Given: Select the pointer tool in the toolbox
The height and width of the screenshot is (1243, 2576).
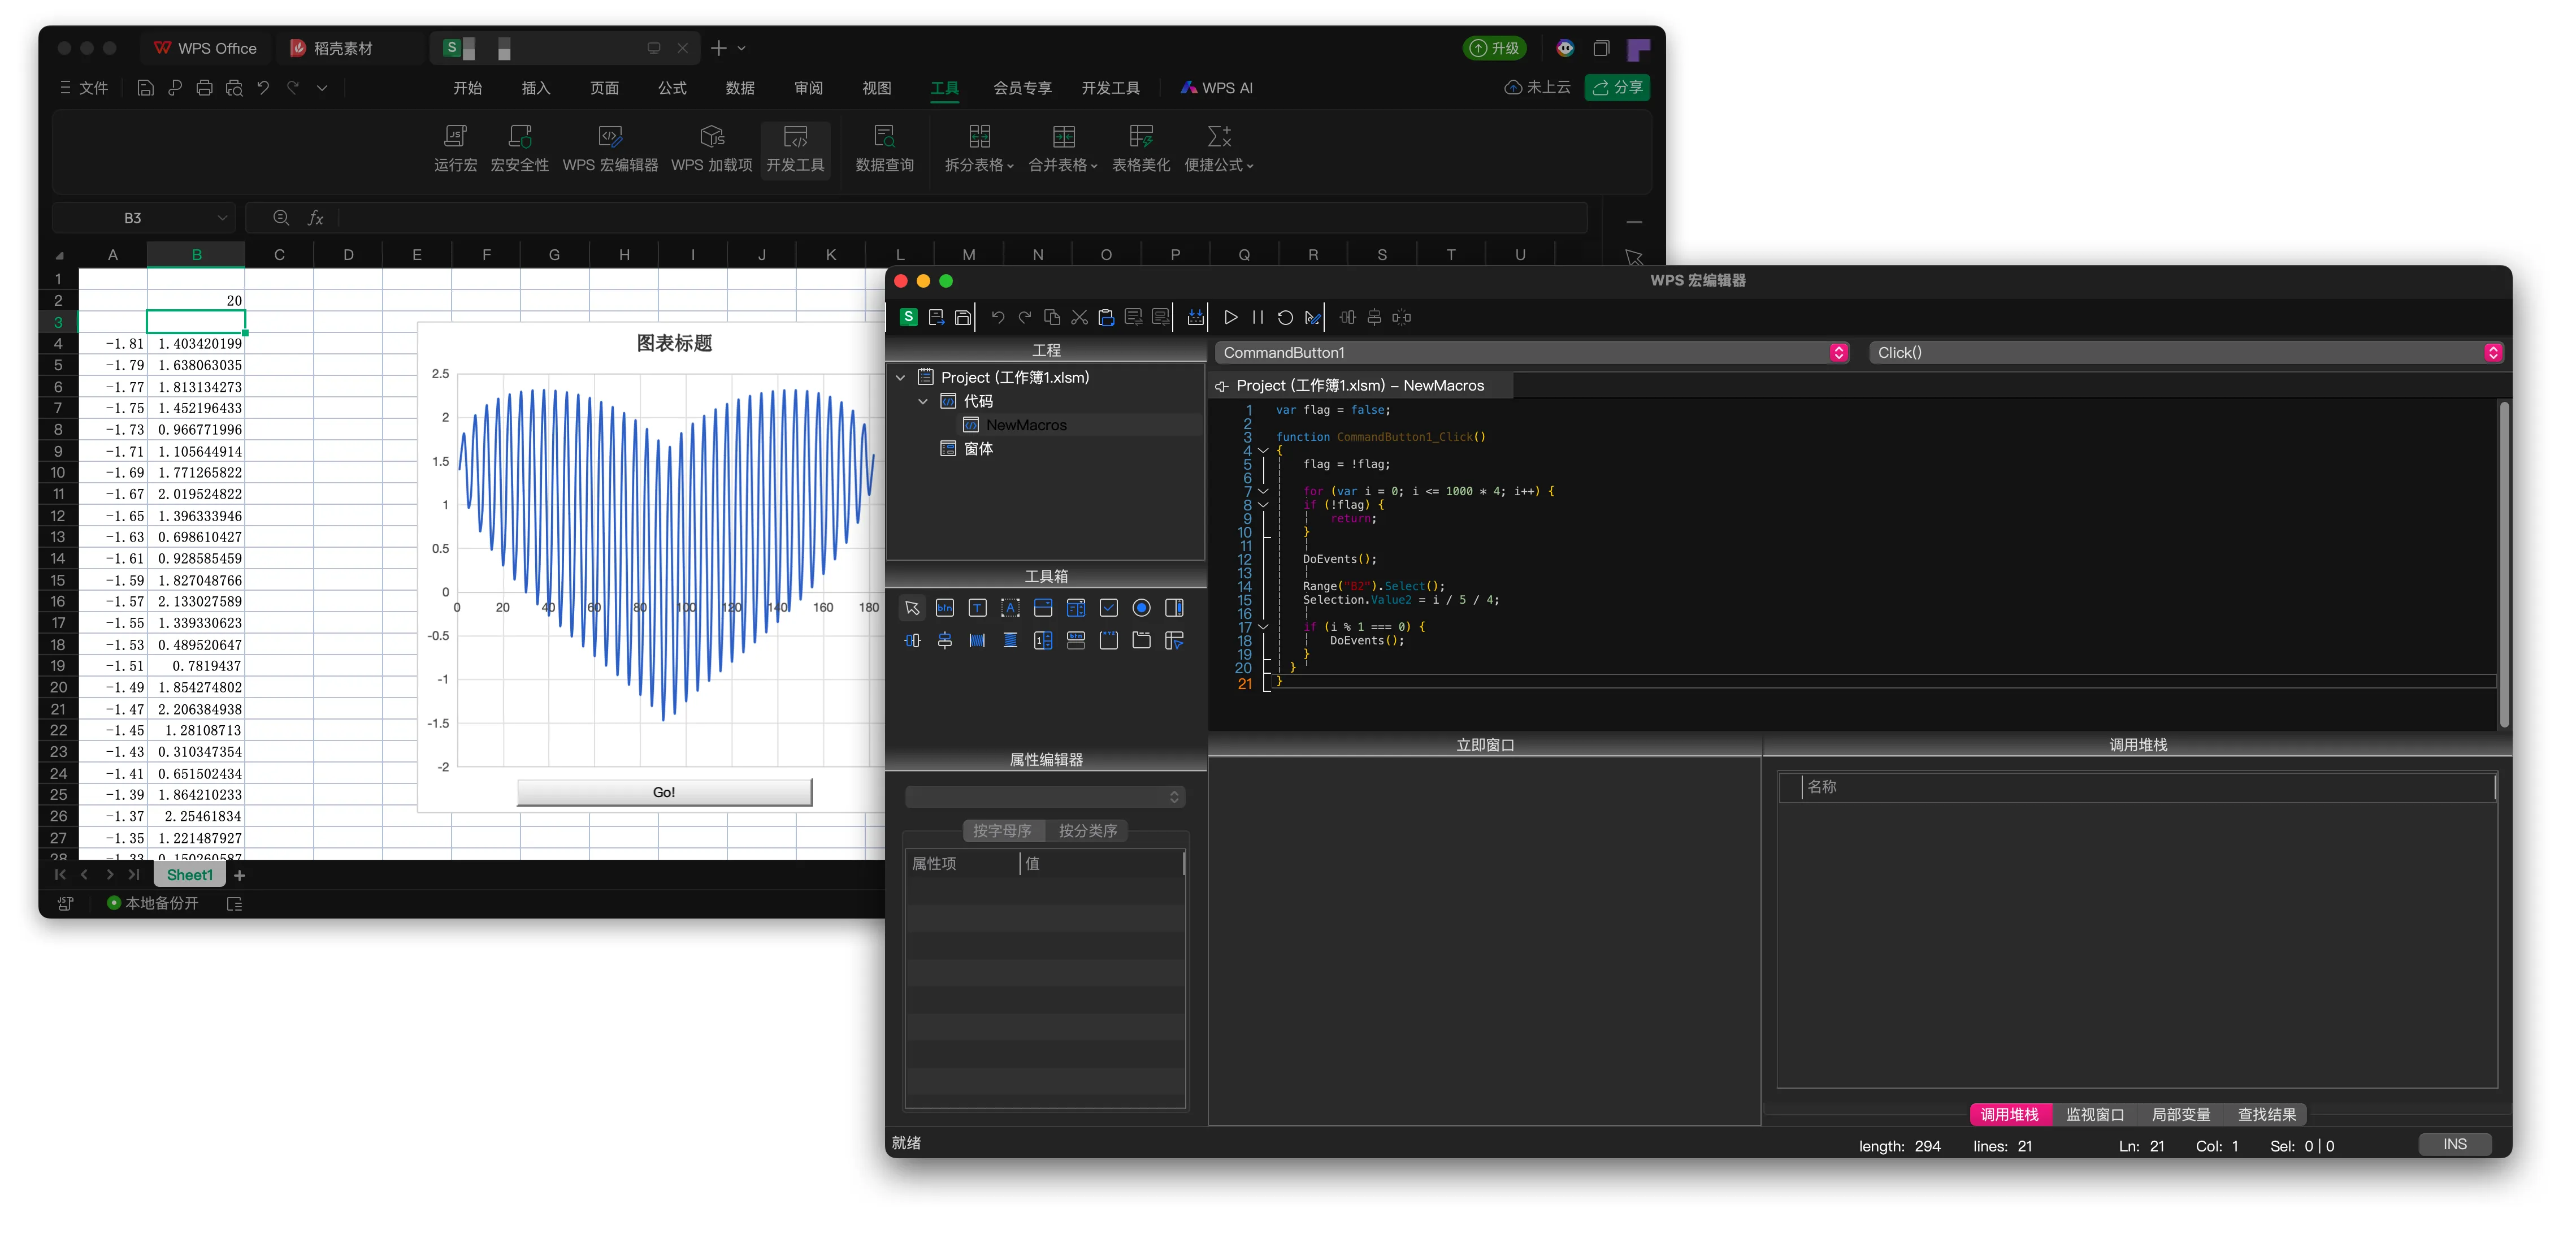Looking at the screenshot, I should point(911,608).
